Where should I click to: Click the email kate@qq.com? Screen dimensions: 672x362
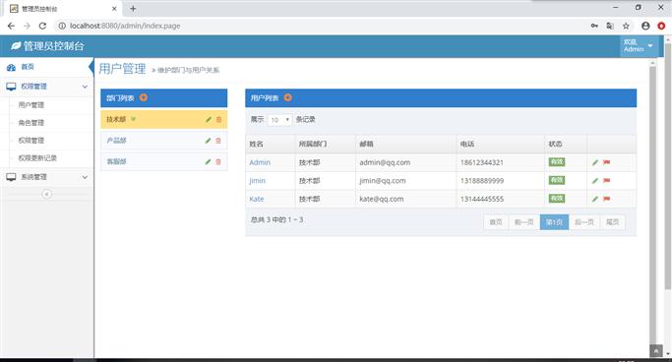(x=382, y=199)
